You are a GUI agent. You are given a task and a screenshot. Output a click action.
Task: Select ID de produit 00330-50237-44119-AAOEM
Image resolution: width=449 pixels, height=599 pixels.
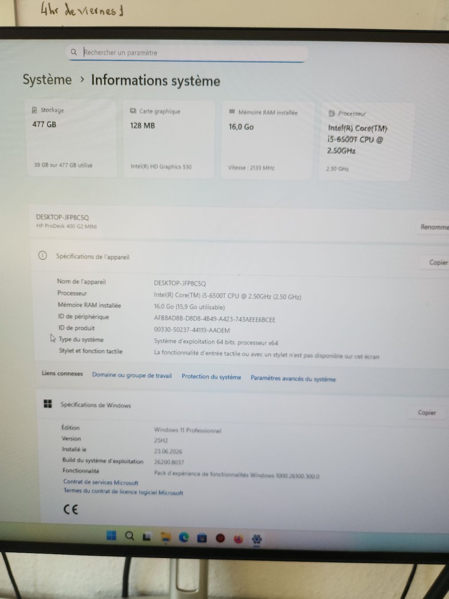[x=192, y=330]
